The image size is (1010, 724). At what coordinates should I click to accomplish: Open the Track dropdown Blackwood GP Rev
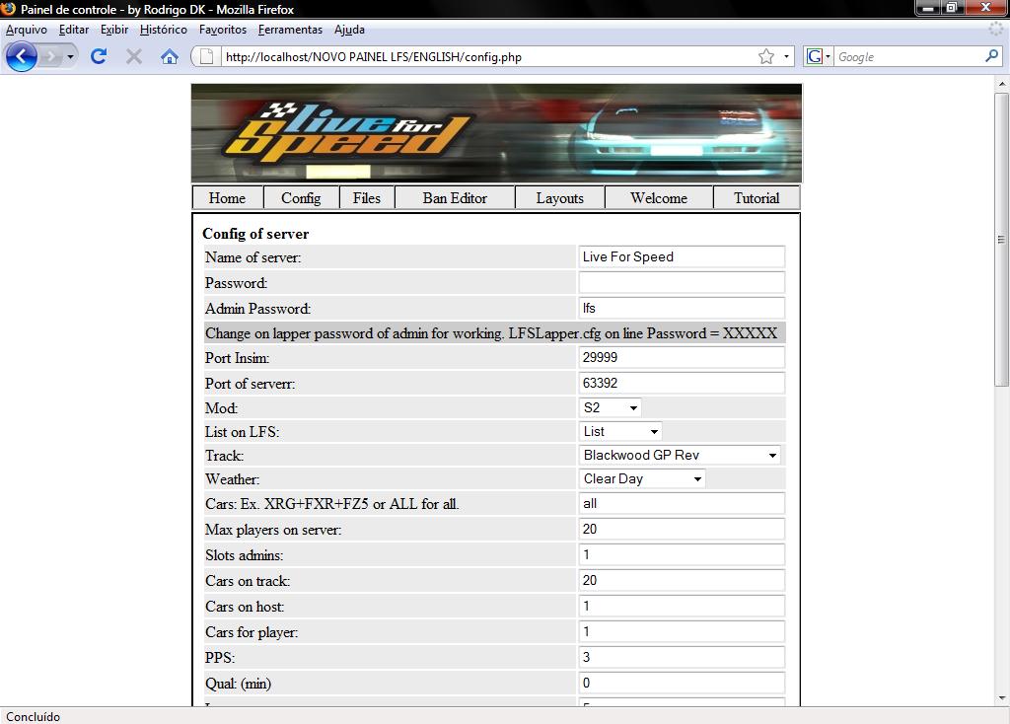point(680,456)
